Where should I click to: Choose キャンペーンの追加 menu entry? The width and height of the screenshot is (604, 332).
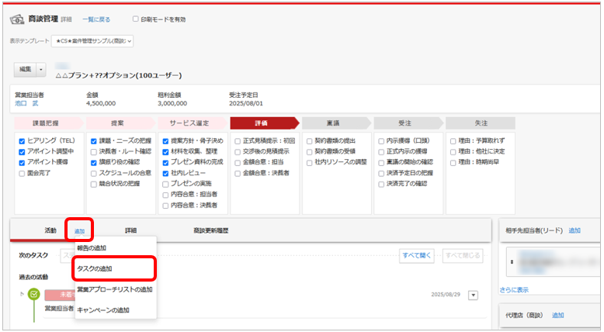(103, 310)
